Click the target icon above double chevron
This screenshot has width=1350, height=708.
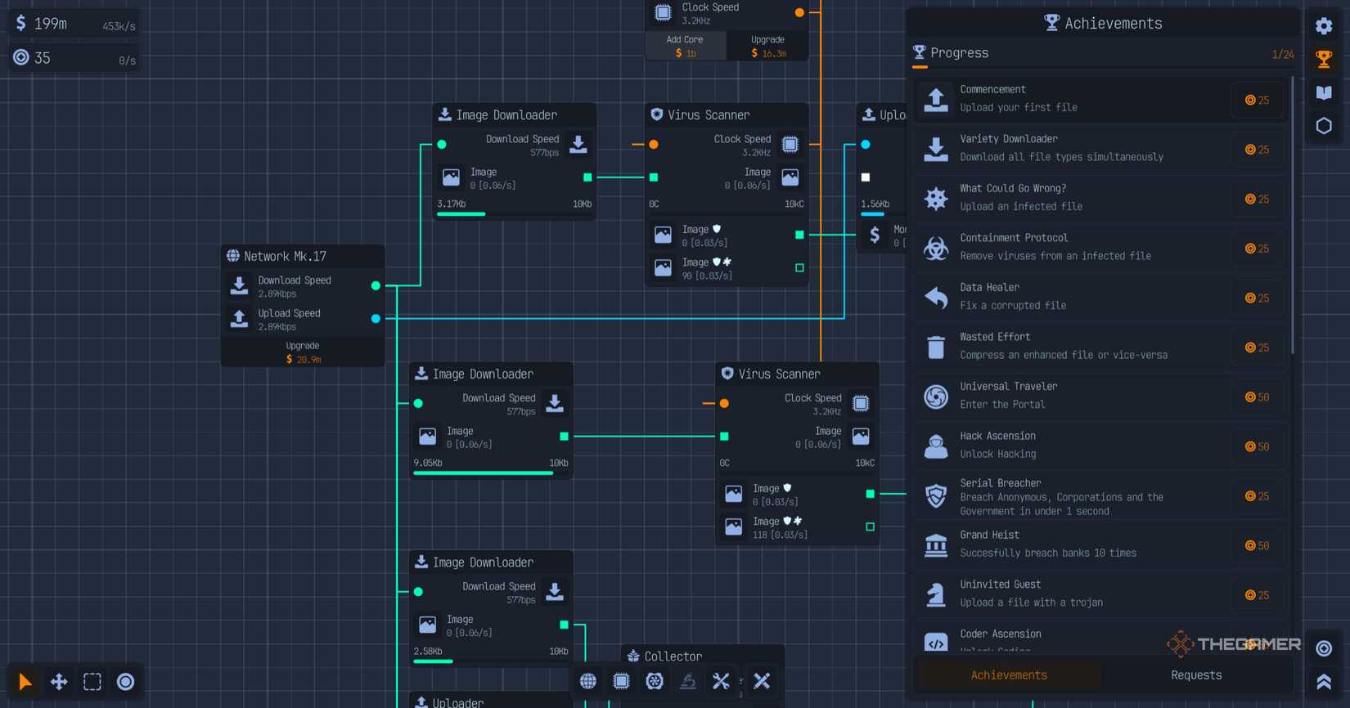point(1324,648)
